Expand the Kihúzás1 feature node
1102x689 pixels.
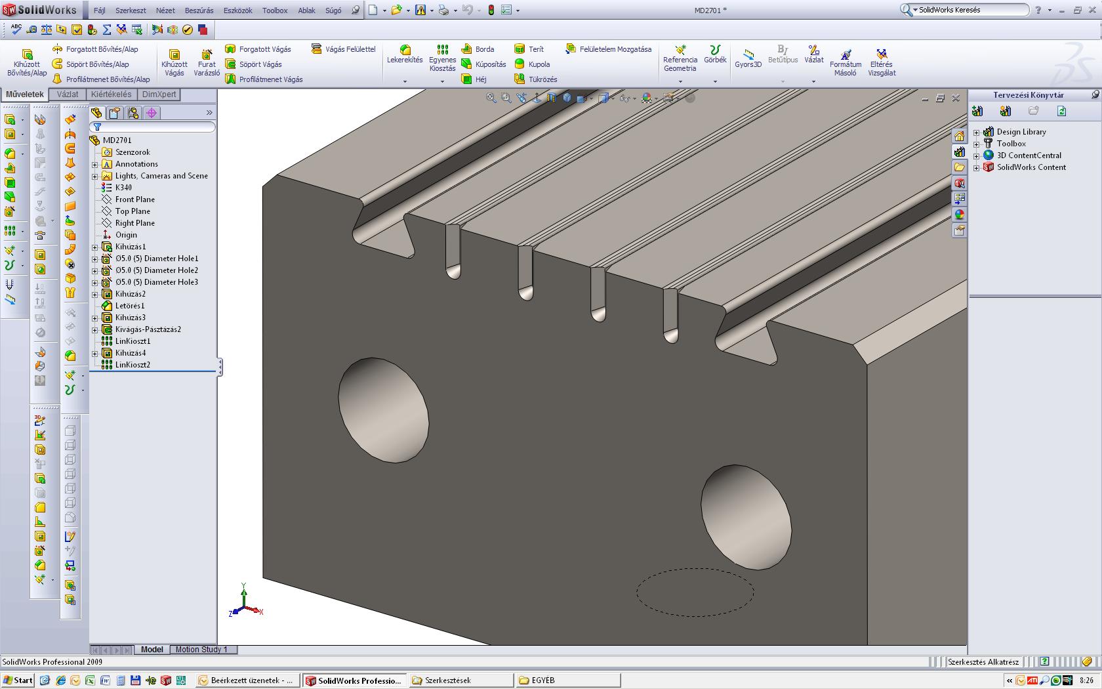point(94,247)
